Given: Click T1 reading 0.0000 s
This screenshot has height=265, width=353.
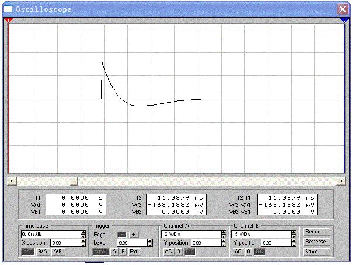Looking at the screenshot, I should click(x=82, y=198).
